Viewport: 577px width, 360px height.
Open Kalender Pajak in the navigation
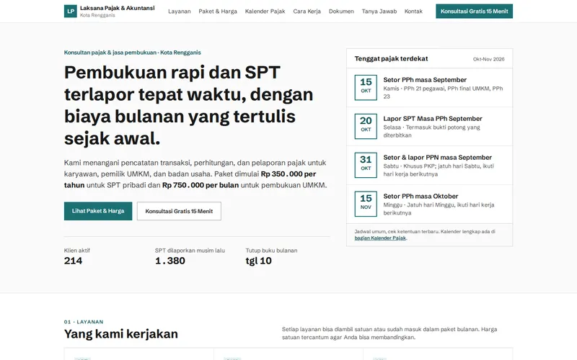point(265,12)
